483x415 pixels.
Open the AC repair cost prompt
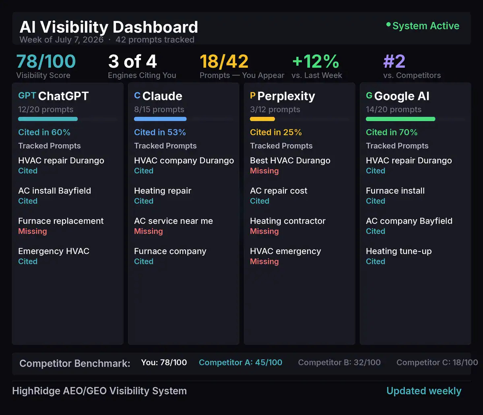pos(279,191)
